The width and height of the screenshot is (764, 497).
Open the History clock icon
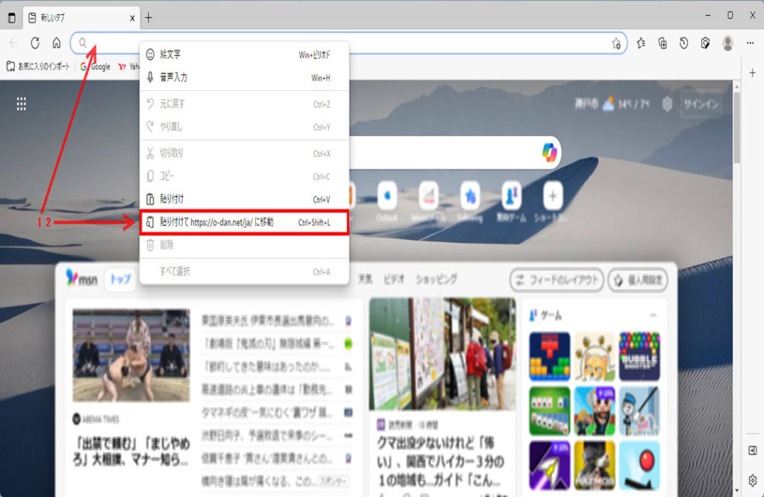point(683,43)
